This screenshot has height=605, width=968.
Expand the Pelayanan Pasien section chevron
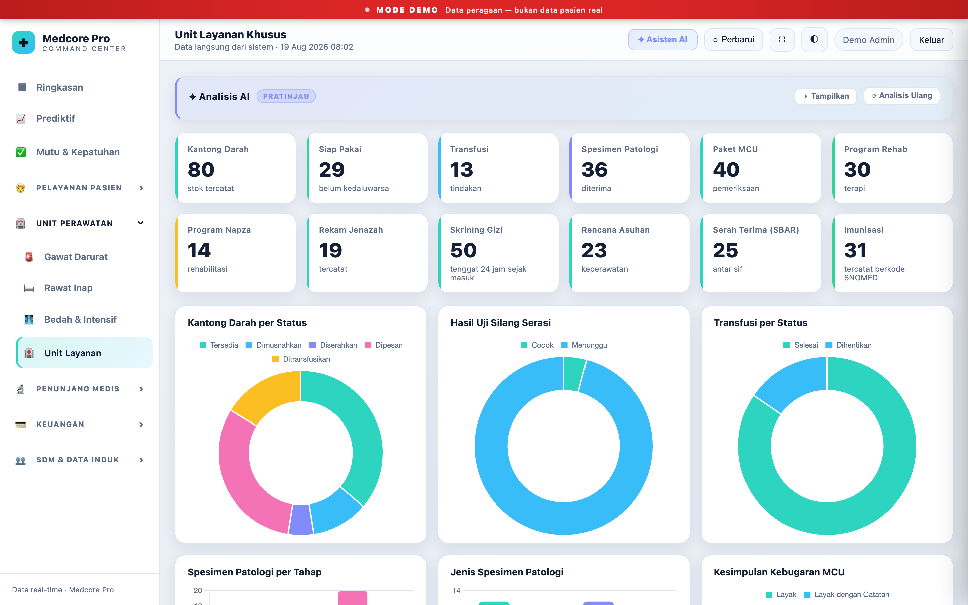[x=141, y=188]
